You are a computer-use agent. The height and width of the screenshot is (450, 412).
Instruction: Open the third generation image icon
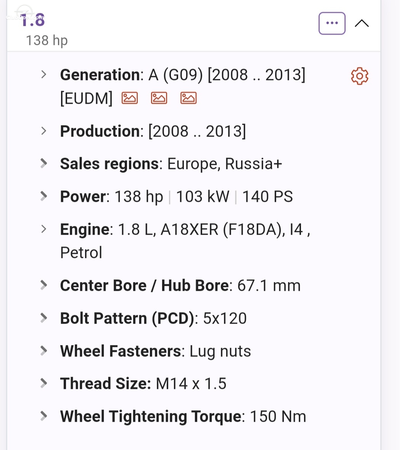tap(188, 98)
